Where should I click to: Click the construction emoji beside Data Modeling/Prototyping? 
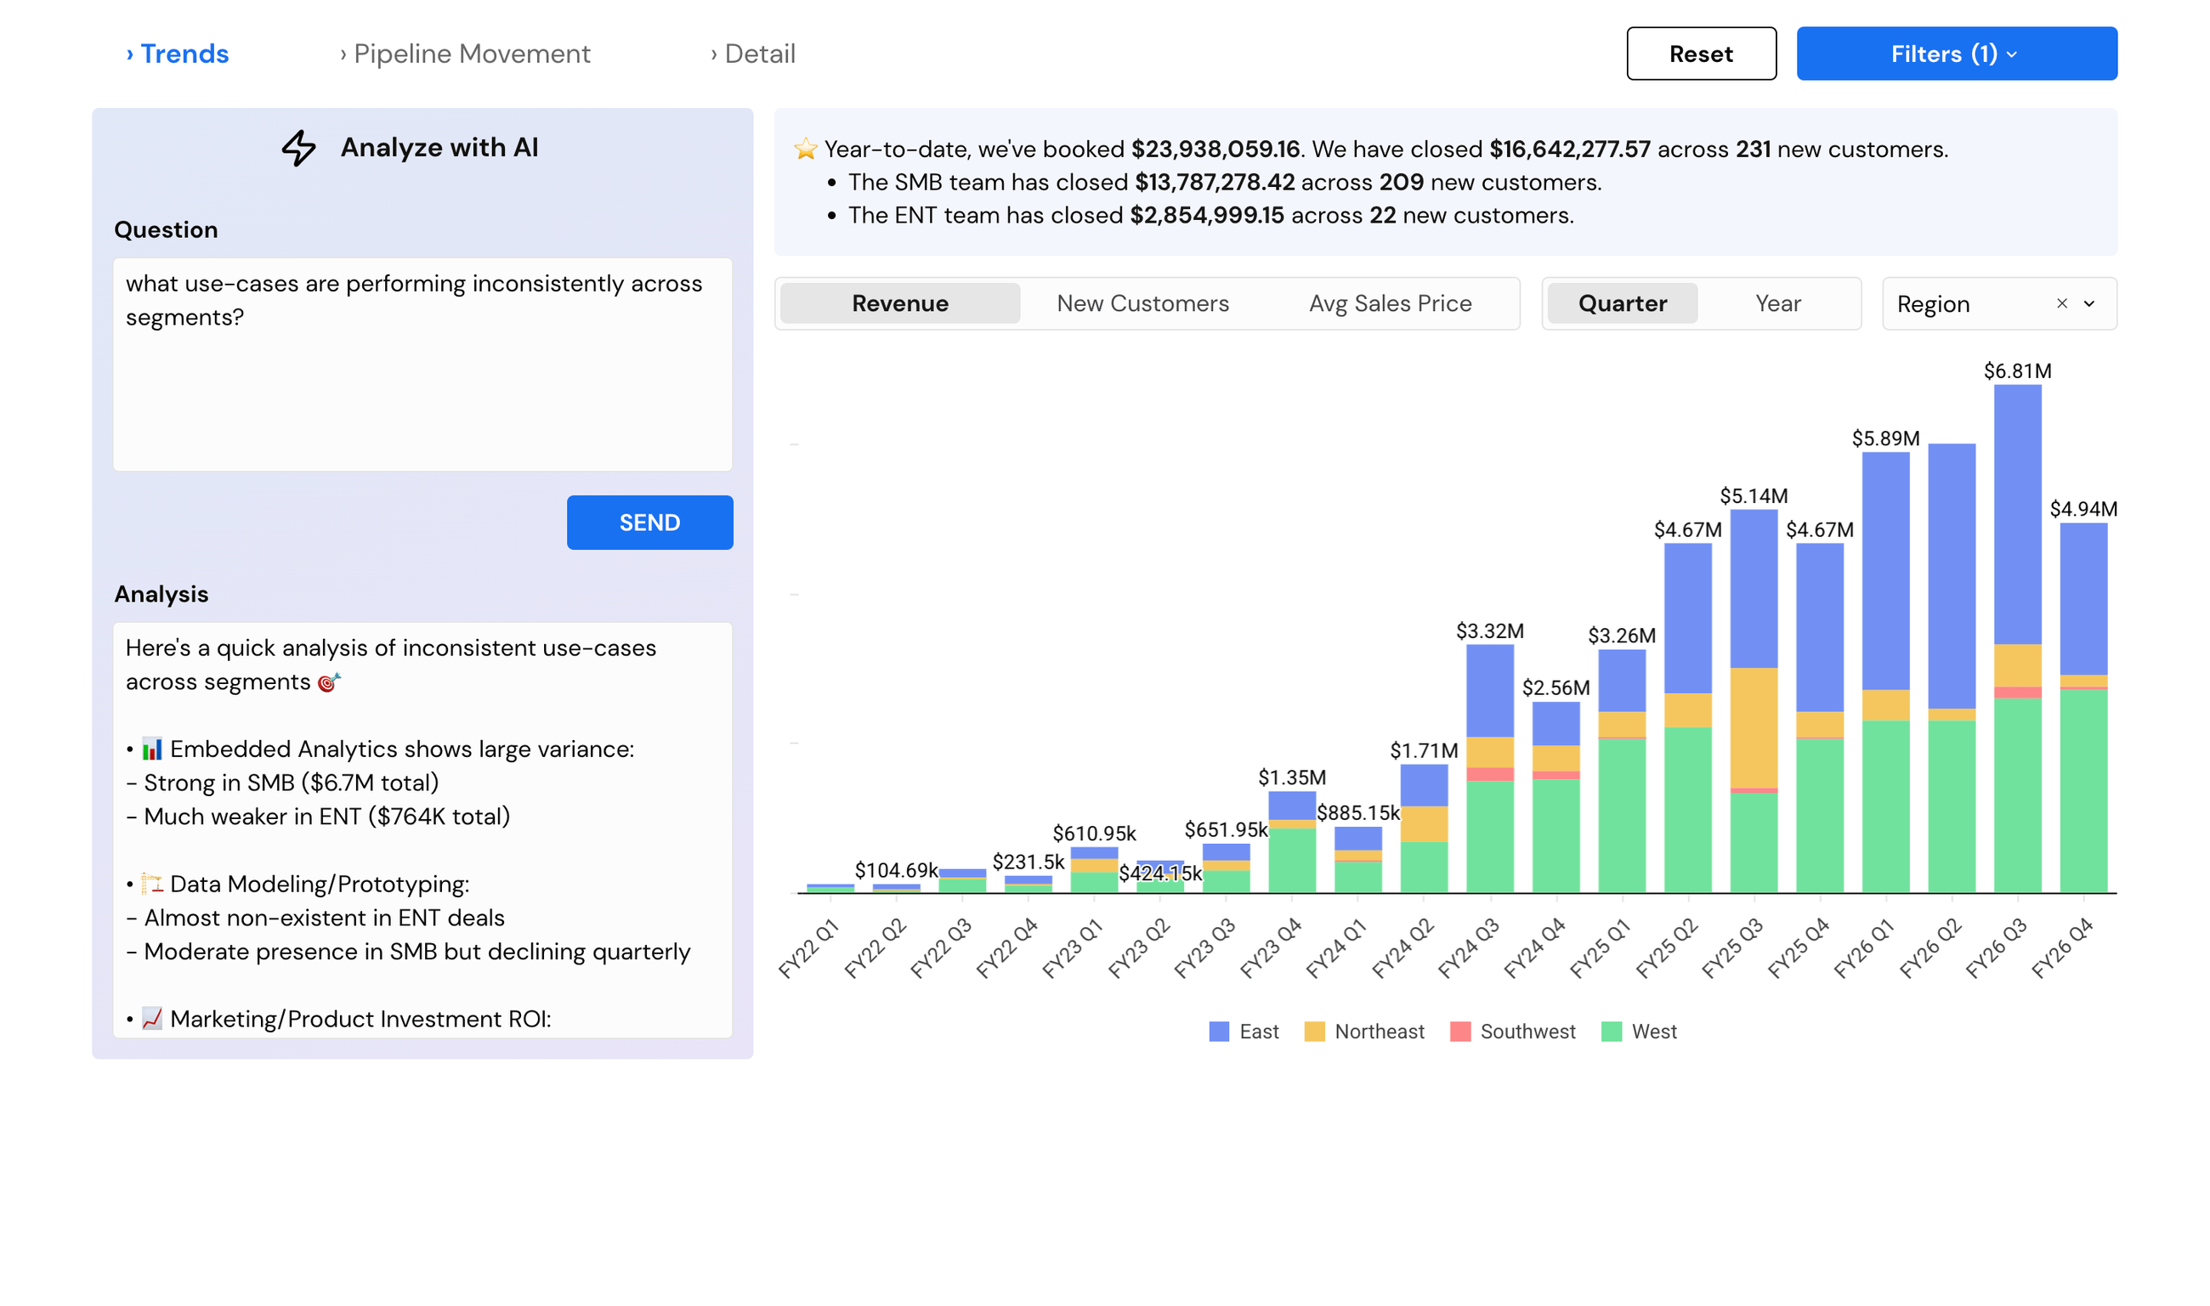(x=151, y=883)
